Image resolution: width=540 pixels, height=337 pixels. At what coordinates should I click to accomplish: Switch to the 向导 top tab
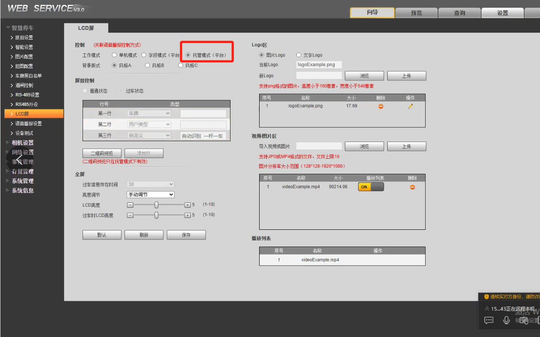click(372, 13)
